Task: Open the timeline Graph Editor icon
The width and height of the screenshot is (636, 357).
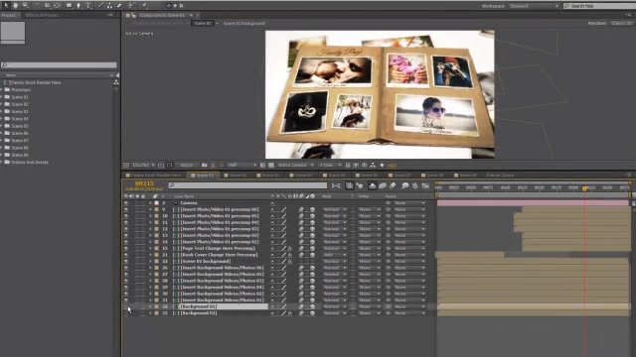Action: pyautogui.click(x=425, y=185)
